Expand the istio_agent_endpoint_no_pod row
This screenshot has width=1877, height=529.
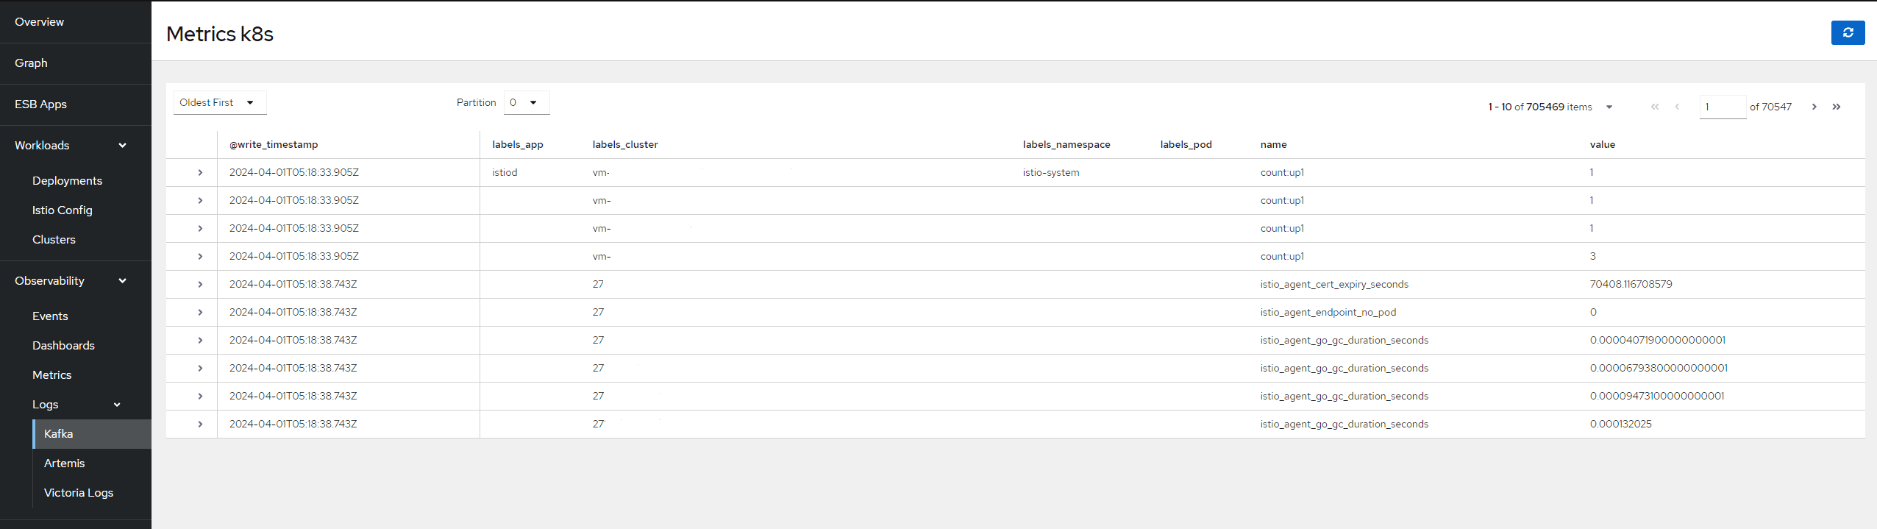click(200, 313)
